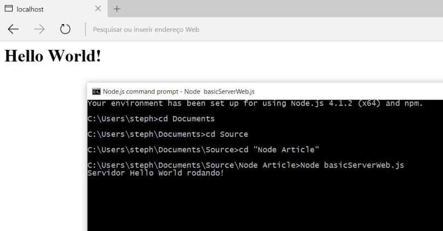Click the browser forward arrow
The height and width of the screenshot is (231, 443).
[39, 30]
